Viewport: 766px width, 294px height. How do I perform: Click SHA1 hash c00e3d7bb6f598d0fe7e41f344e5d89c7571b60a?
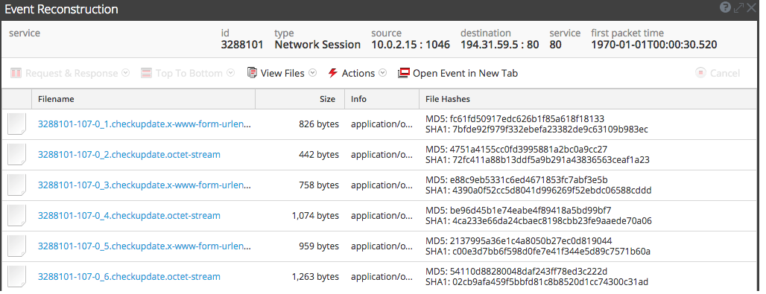[538, 252]
